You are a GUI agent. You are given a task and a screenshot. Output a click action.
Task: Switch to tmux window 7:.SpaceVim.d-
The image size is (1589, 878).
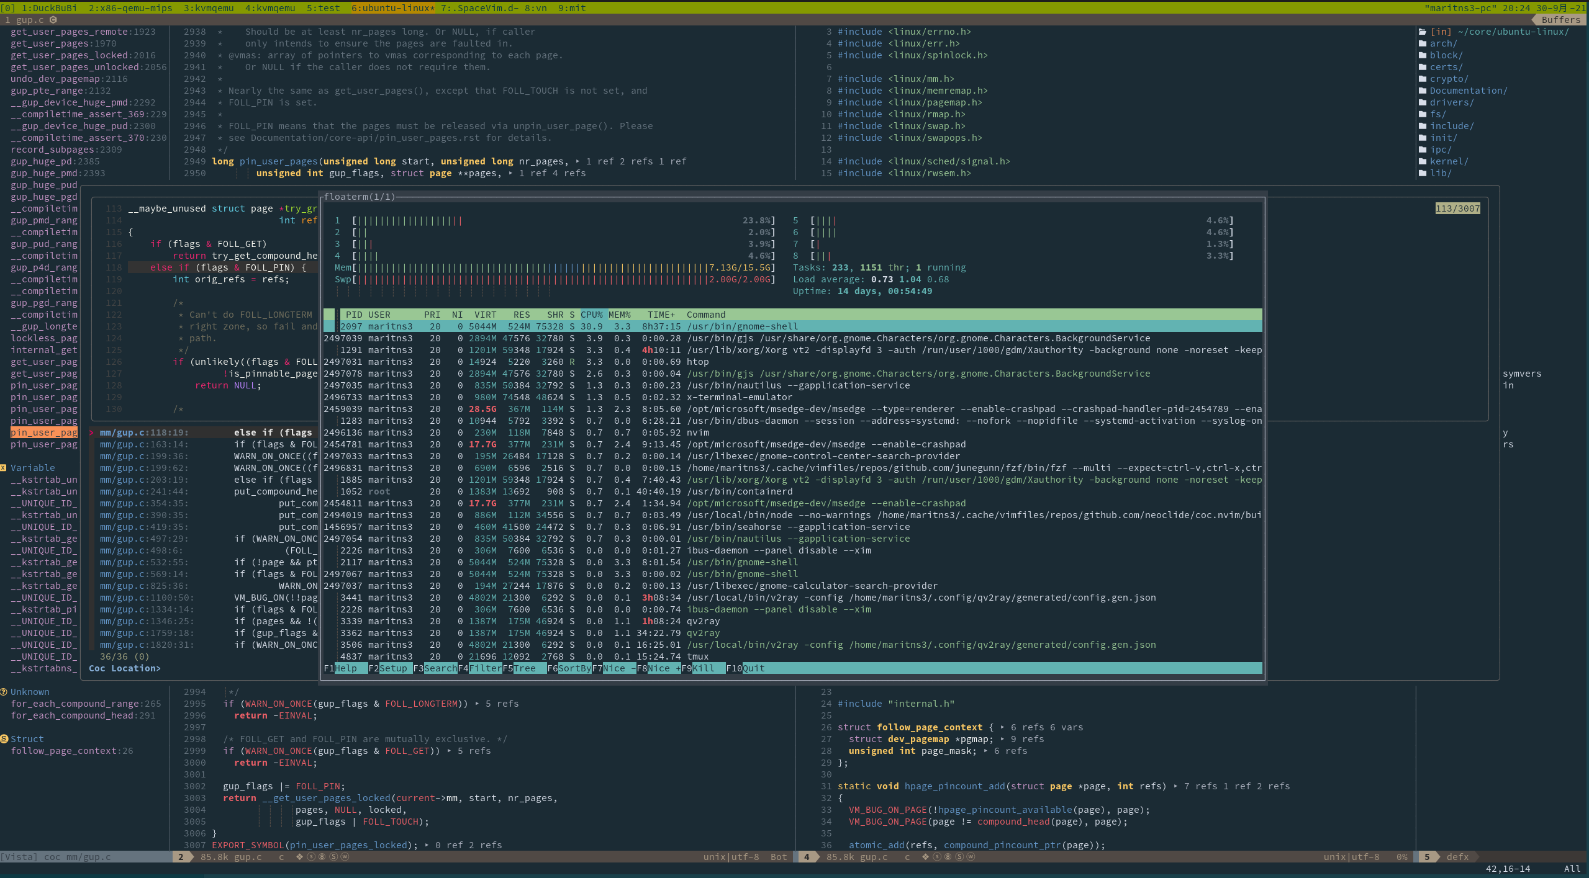click(480, 8)
